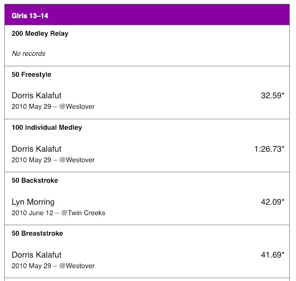This screenshot has width=296, height=281.
Task: Click the 2010 June 12 @Twin Creeks line
Action: point(59,213)
